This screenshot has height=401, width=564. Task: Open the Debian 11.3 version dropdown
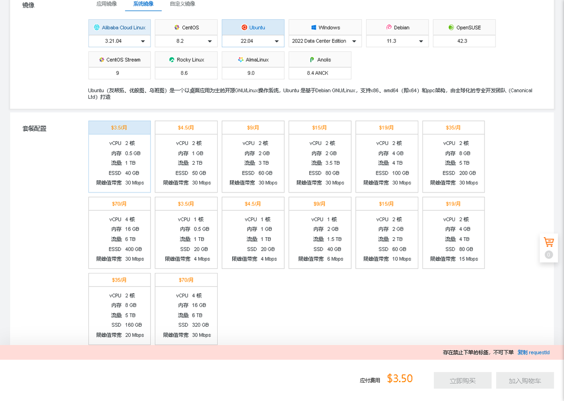pyautogui.click(x=398, y=41)
